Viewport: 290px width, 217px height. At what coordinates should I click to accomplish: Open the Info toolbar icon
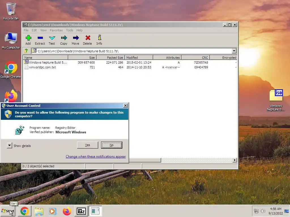[99, 40]
